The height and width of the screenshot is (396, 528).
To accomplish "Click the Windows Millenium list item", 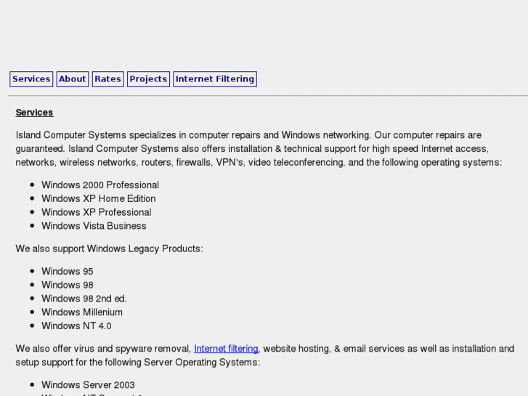I will pos(82,312).
